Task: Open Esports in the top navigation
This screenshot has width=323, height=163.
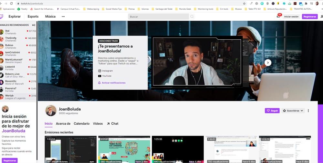Action: coord(33,16)
